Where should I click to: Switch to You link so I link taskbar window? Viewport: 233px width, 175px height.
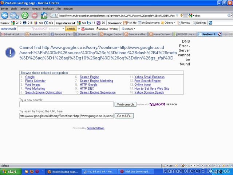(x=99, y=172)
